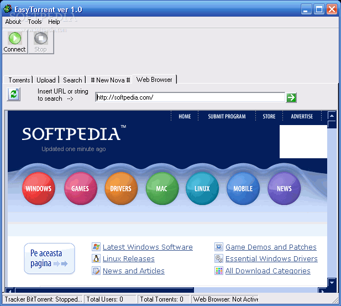Click the Softpedia logo
This screenshot has width=341, height=306.
coord(74,133)
